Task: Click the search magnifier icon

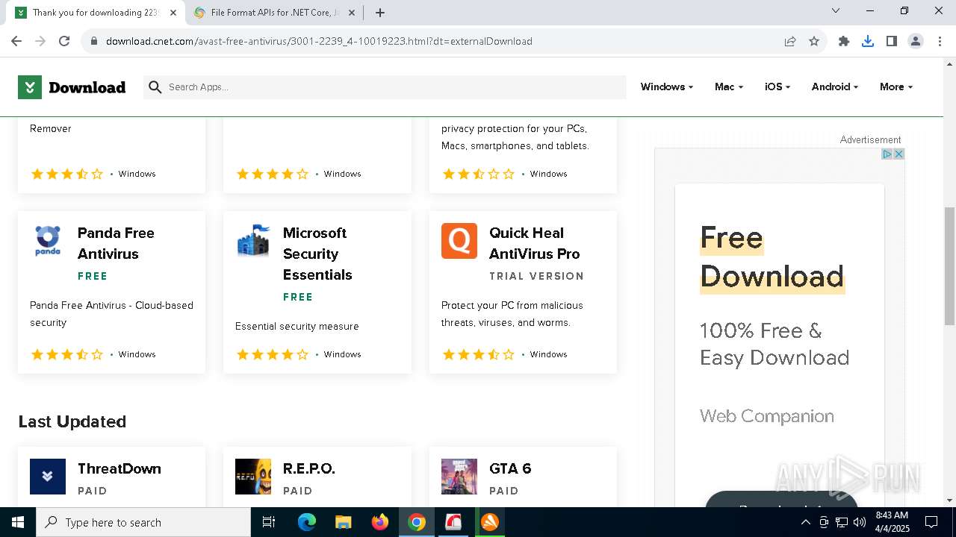Action: pos(155,87)
